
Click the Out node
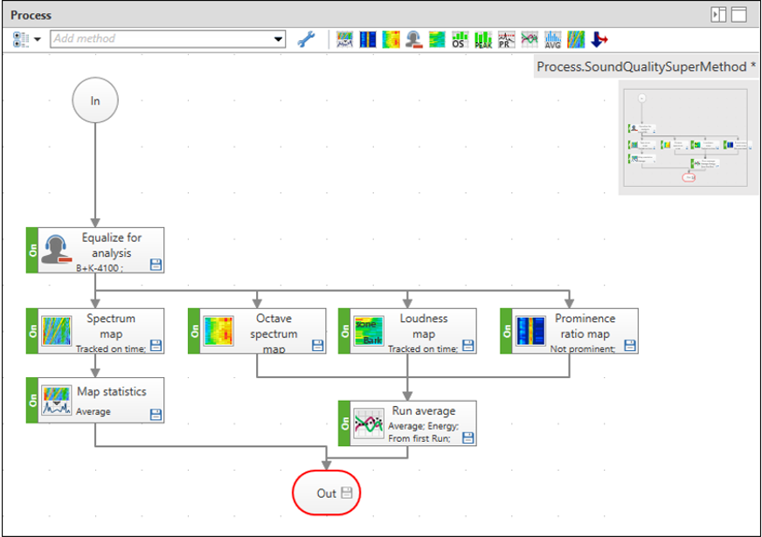(x=325, y=493)
